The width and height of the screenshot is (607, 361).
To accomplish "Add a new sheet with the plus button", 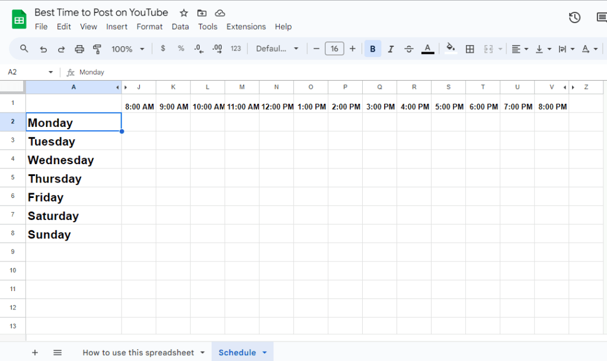I will (x=35, y=352).
